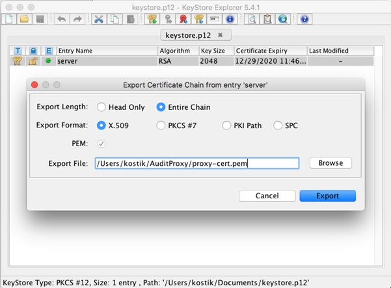Click the Copy toolbar icon
Image resolution: width=391 pixels, height=288 pixels.
(x=115, y=19)
